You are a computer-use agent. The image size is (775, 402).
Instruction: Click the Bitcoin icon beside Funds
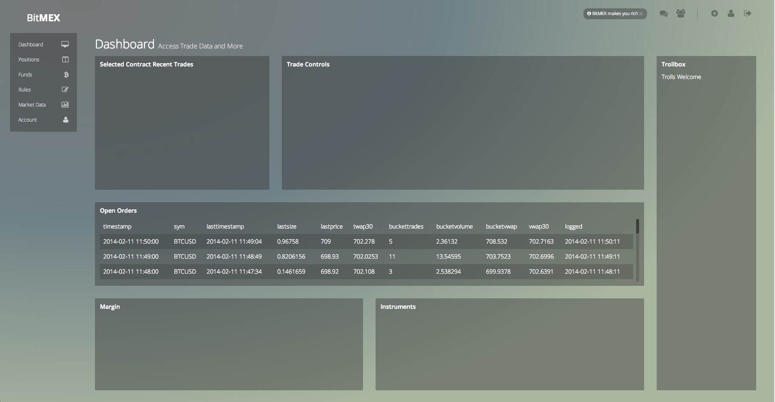(x=66, y=75)
